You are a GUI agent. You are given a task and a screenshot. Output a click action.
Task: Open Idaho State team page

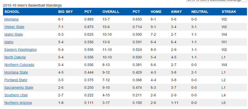click(13, 34)
